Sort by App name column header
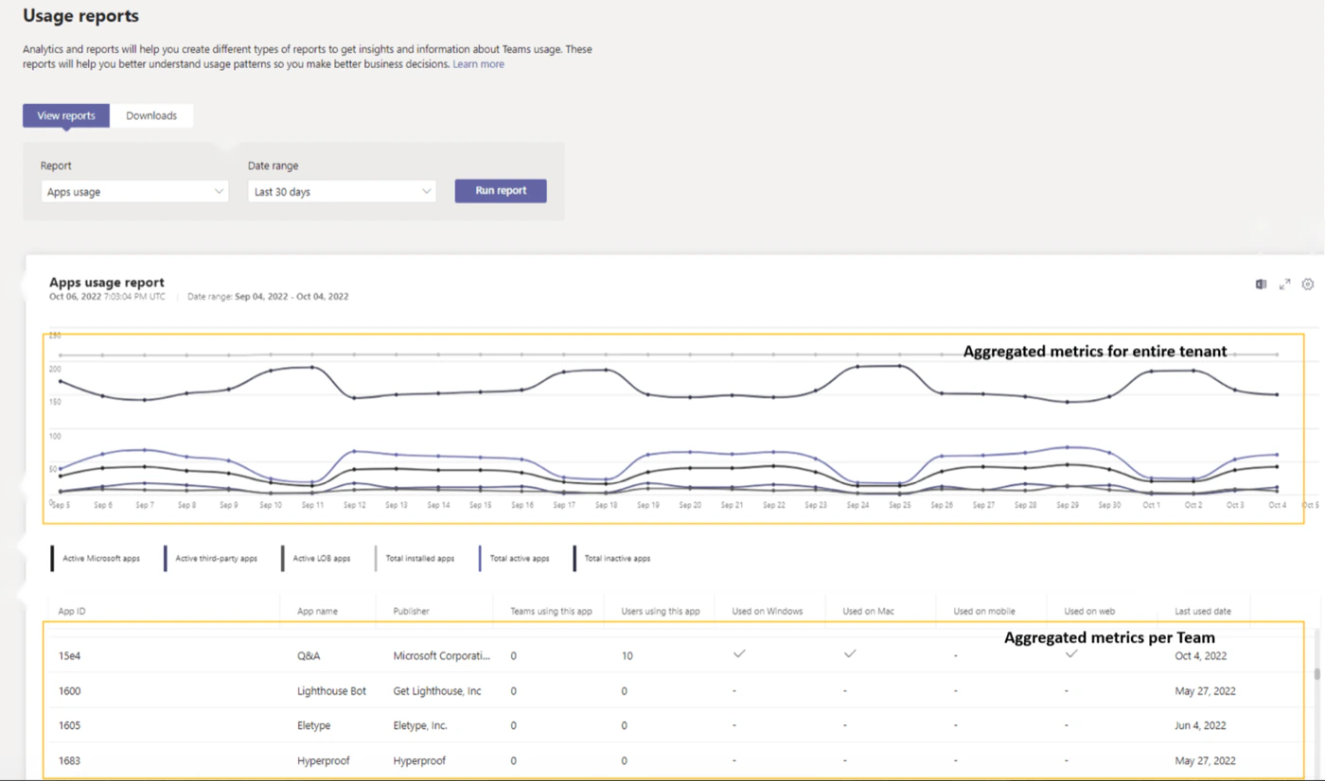Image resolution: width=1325 pixels, height=781 pixels. pos(317,612)
